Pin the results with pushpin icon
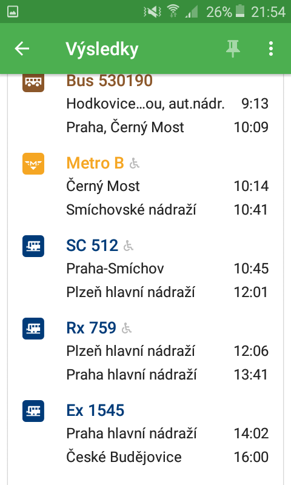Screen dimensions: 291x485 233,49
